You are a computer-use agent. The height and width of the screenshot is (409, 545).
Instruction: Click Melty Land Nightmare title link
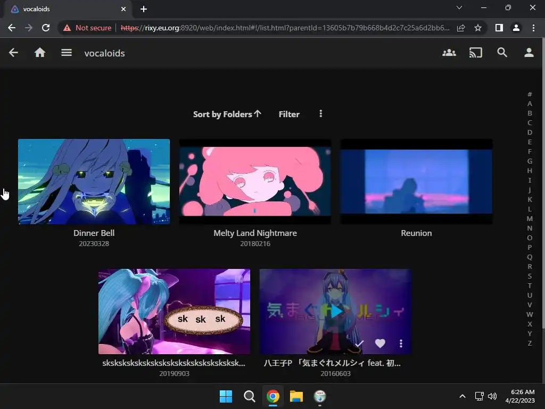[x=255, y=233]
